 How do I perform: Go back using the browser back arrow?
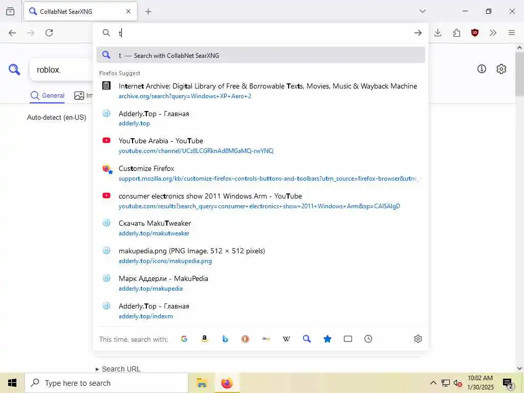tap(12, 33)
